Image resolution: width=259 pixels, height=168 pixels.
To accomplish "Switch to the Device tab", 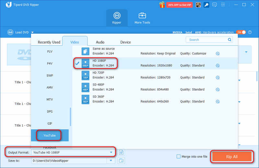I will point(126,42).
